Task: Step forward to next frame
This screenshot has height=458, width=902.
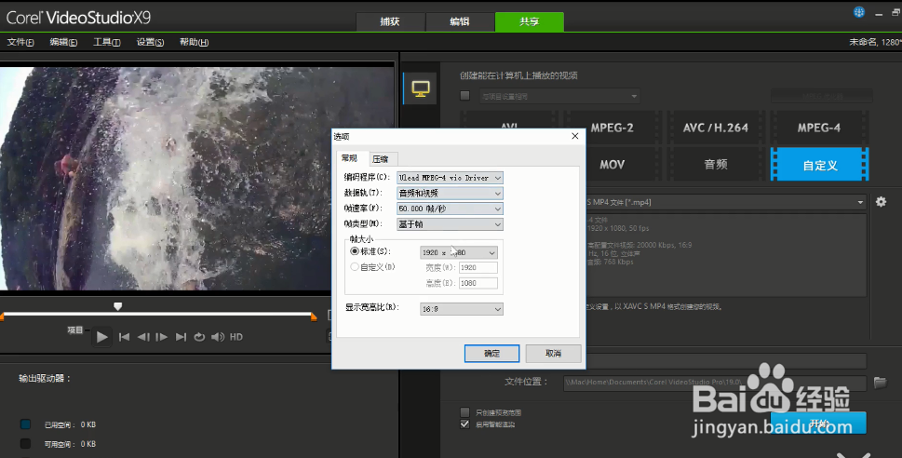Action: click(x=162, y=337)
